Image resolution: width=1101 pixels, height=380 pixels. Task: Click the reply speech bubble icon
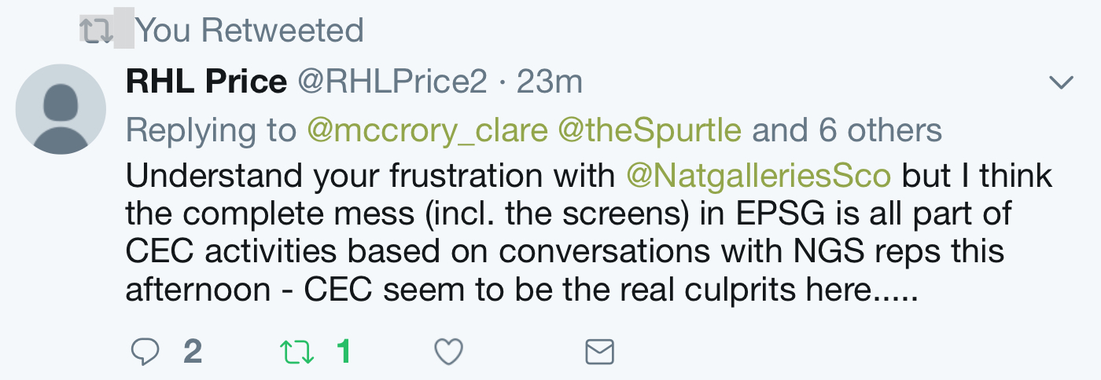144,353
